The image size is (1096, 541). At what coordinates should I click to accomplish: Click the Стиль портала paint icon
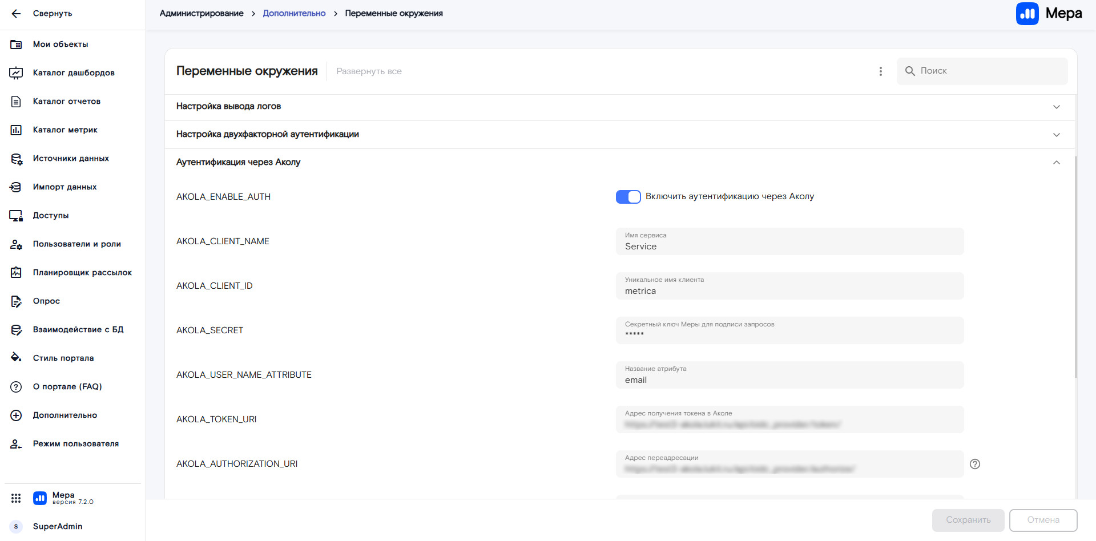(x=16, y=358)
